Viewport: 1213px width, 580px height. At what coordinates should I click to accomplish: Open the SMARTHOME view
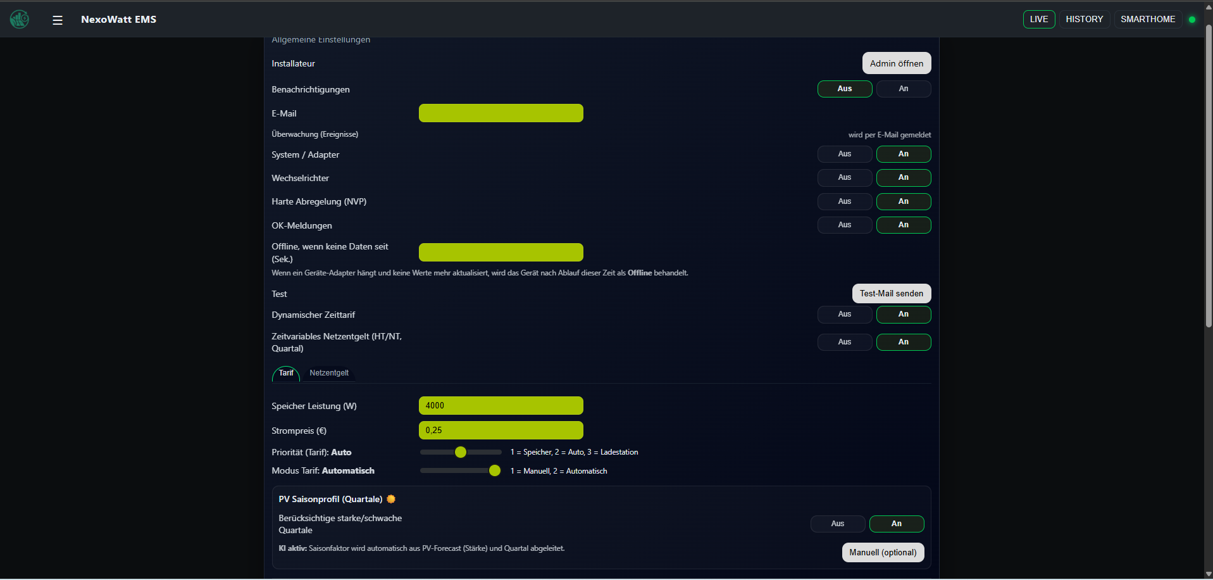[1147, 19]
